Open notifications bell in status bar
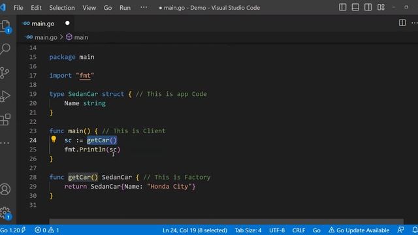 415,230
